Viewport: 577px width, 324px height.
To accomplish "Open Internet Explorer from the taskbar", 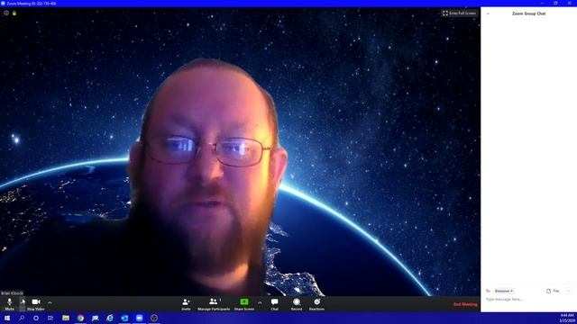I will (110, 318).
